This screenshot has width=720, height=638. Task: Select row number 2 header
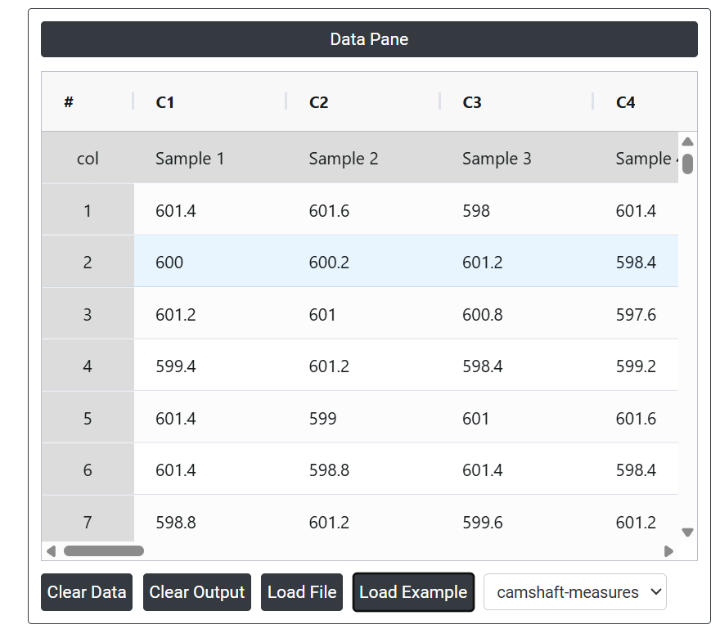[88, 263]
